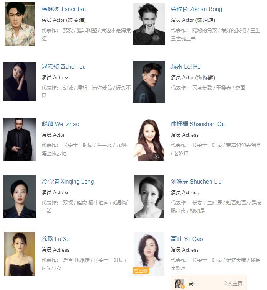Screen dimensions: 267x290
Task: Open Zishan Rong's black-and-white photo
Action: point(149,24)
